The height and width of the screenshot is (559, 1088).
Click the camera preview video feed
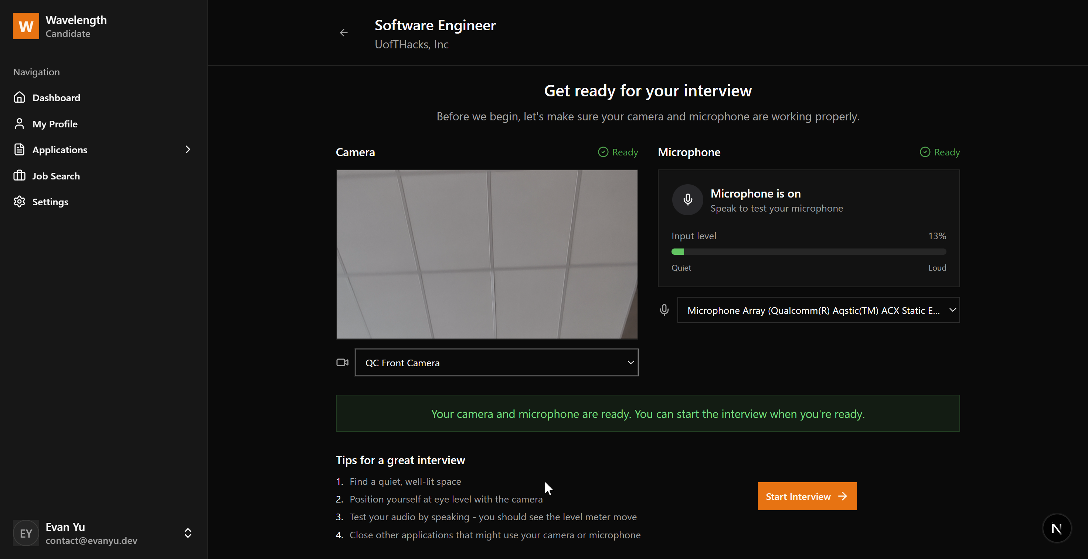pyautogui.click(x=487, y=254)
